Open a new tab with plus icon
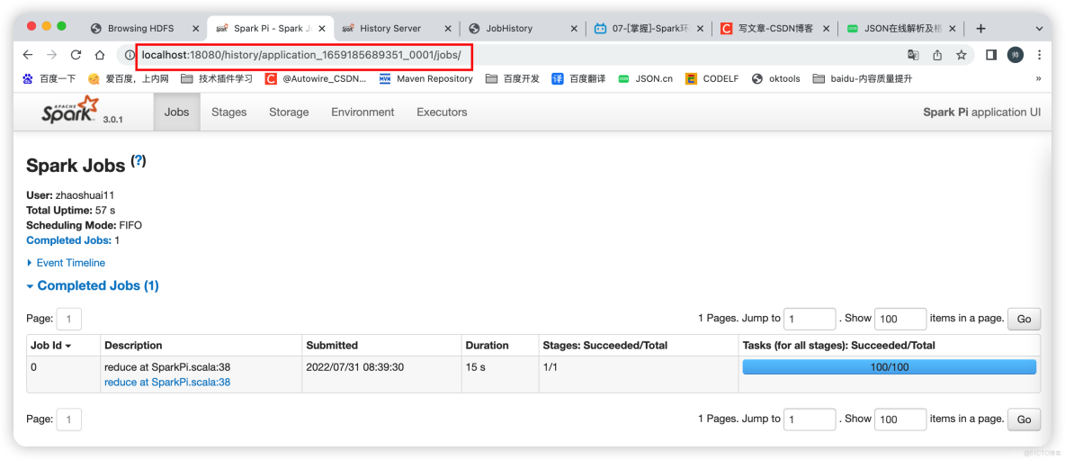Image resolution: width=1065 pixels, height=460 pixels. 980,29
